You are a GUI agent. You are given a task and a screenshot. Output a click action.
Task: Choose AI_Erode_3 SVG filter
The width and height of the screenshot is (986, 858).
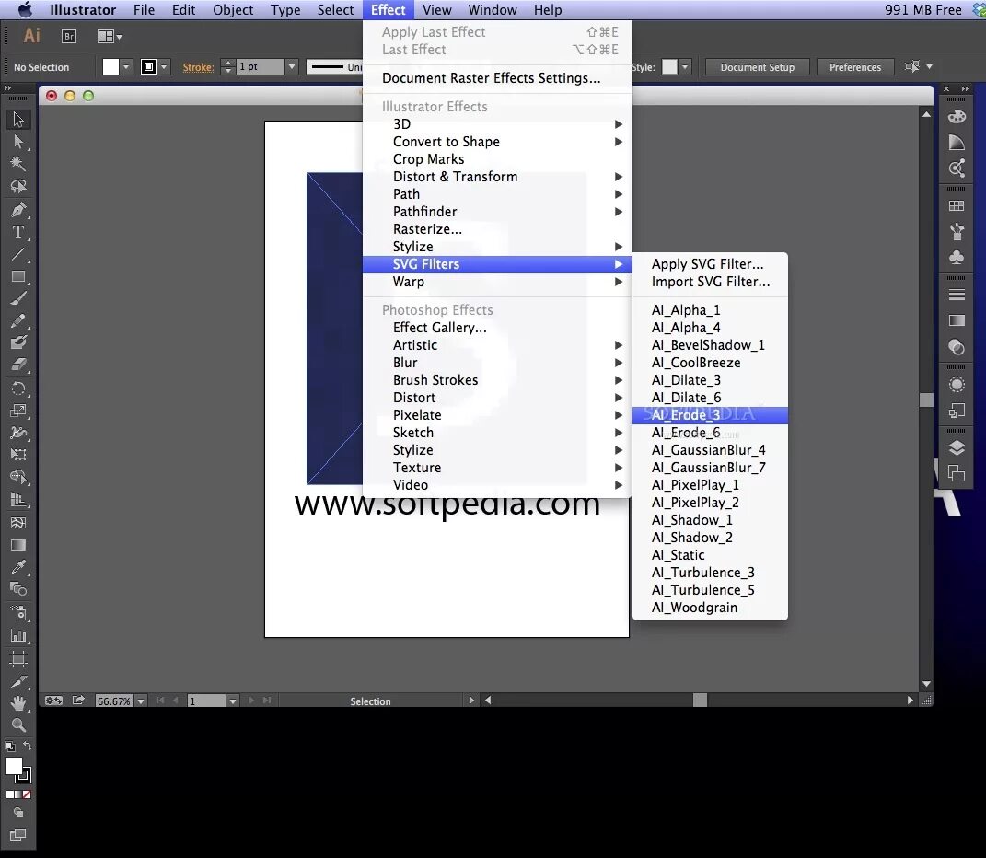(710, 415)
